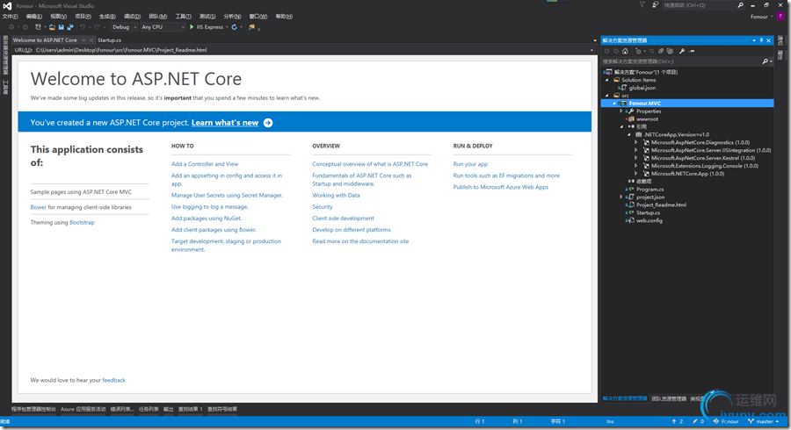Image resolution: width=791 pixels, height=430 pixels.
Task: Switch to the Startup.cs tab
Action: [x=110, y=40]
